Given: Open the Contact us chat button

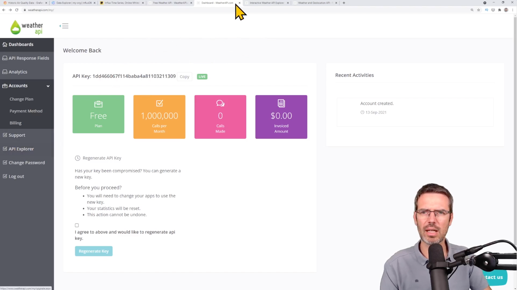Looking at the screenshot, I should point(494,277).
